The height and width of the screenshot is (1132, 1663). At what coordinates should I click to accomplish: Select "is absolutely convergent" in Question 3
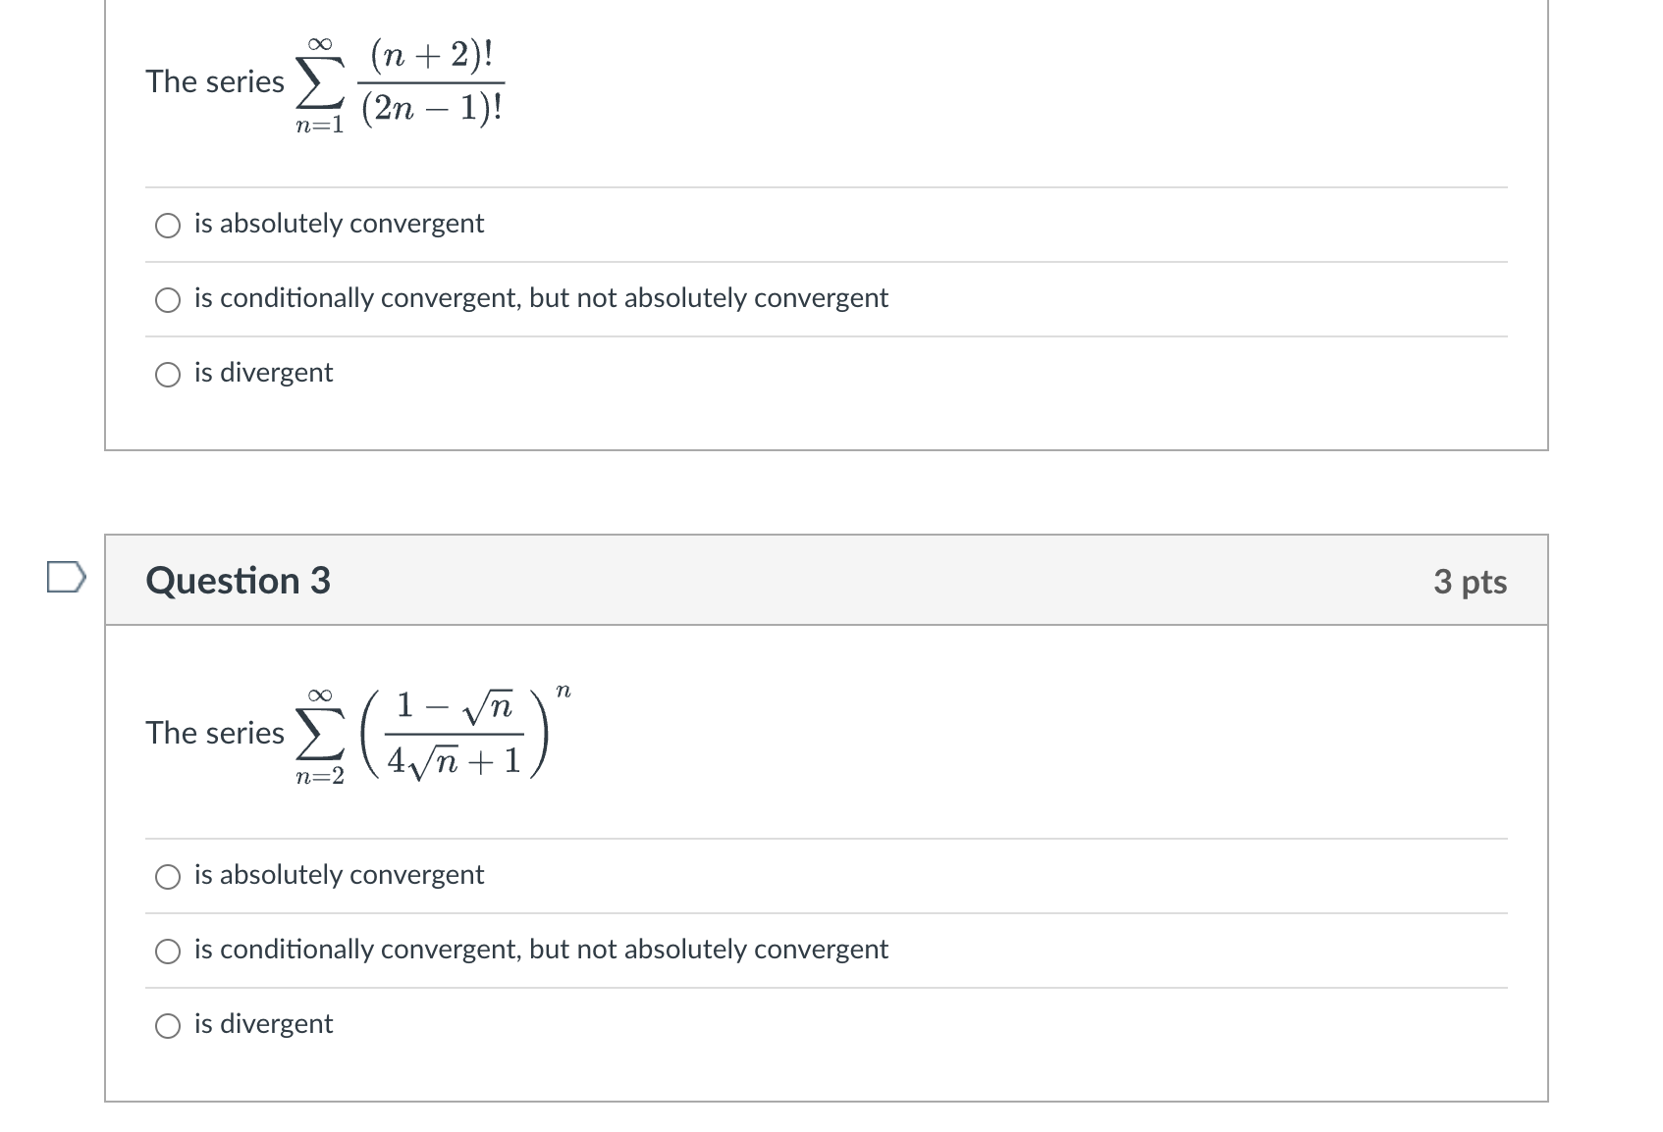point(168,876)
